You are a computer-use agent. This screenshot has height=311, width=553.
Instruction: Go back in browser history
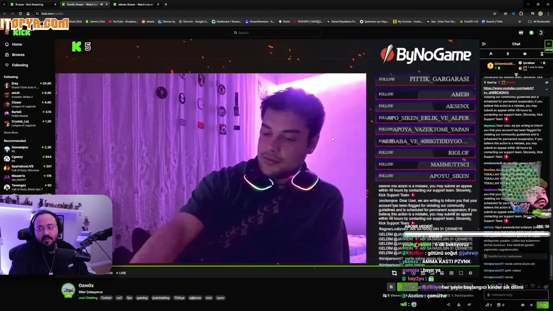click(5, 13)
